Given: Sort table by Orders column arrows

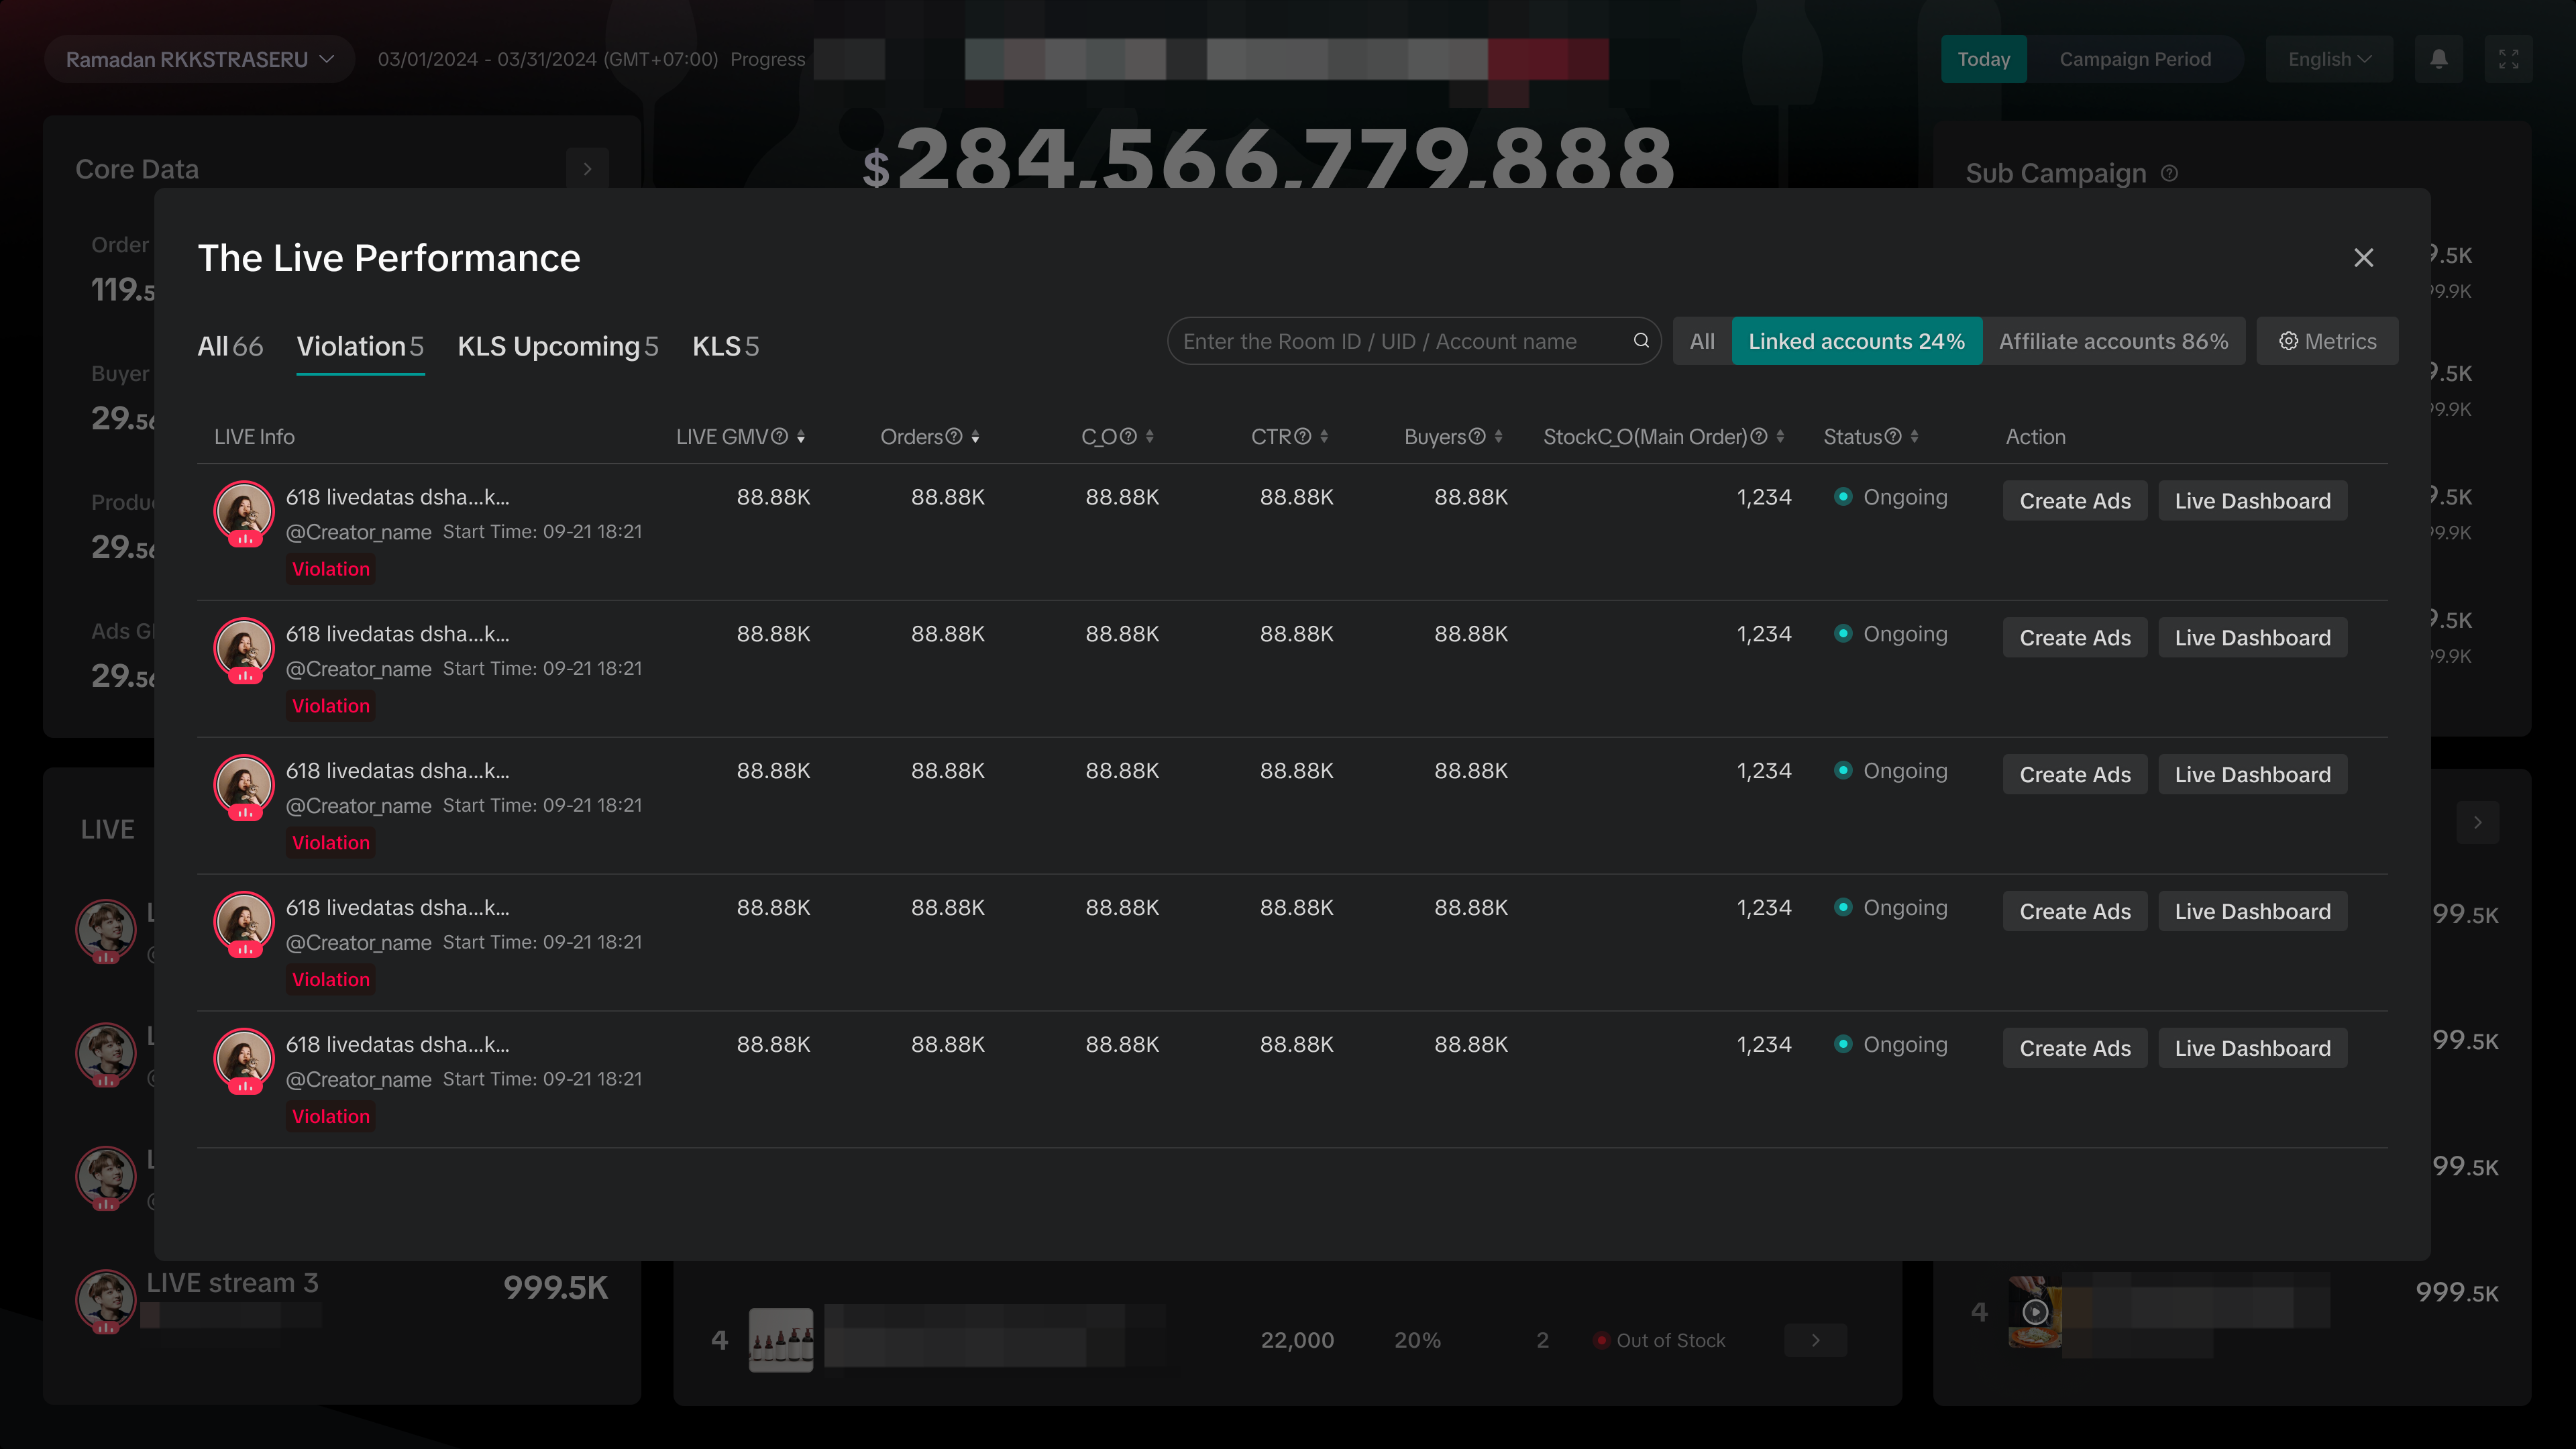Looking at the screenshot, I should point(975,436).
